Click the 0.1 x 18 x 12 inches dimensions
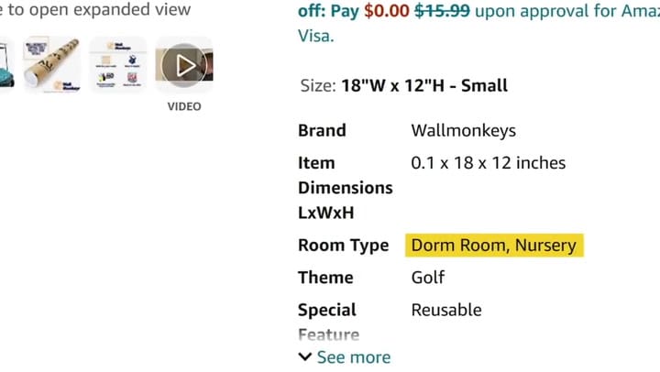The image size is (660, 372). click(x=488, y=163)
